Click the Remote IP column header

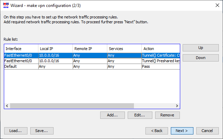[x=90, y=49]
